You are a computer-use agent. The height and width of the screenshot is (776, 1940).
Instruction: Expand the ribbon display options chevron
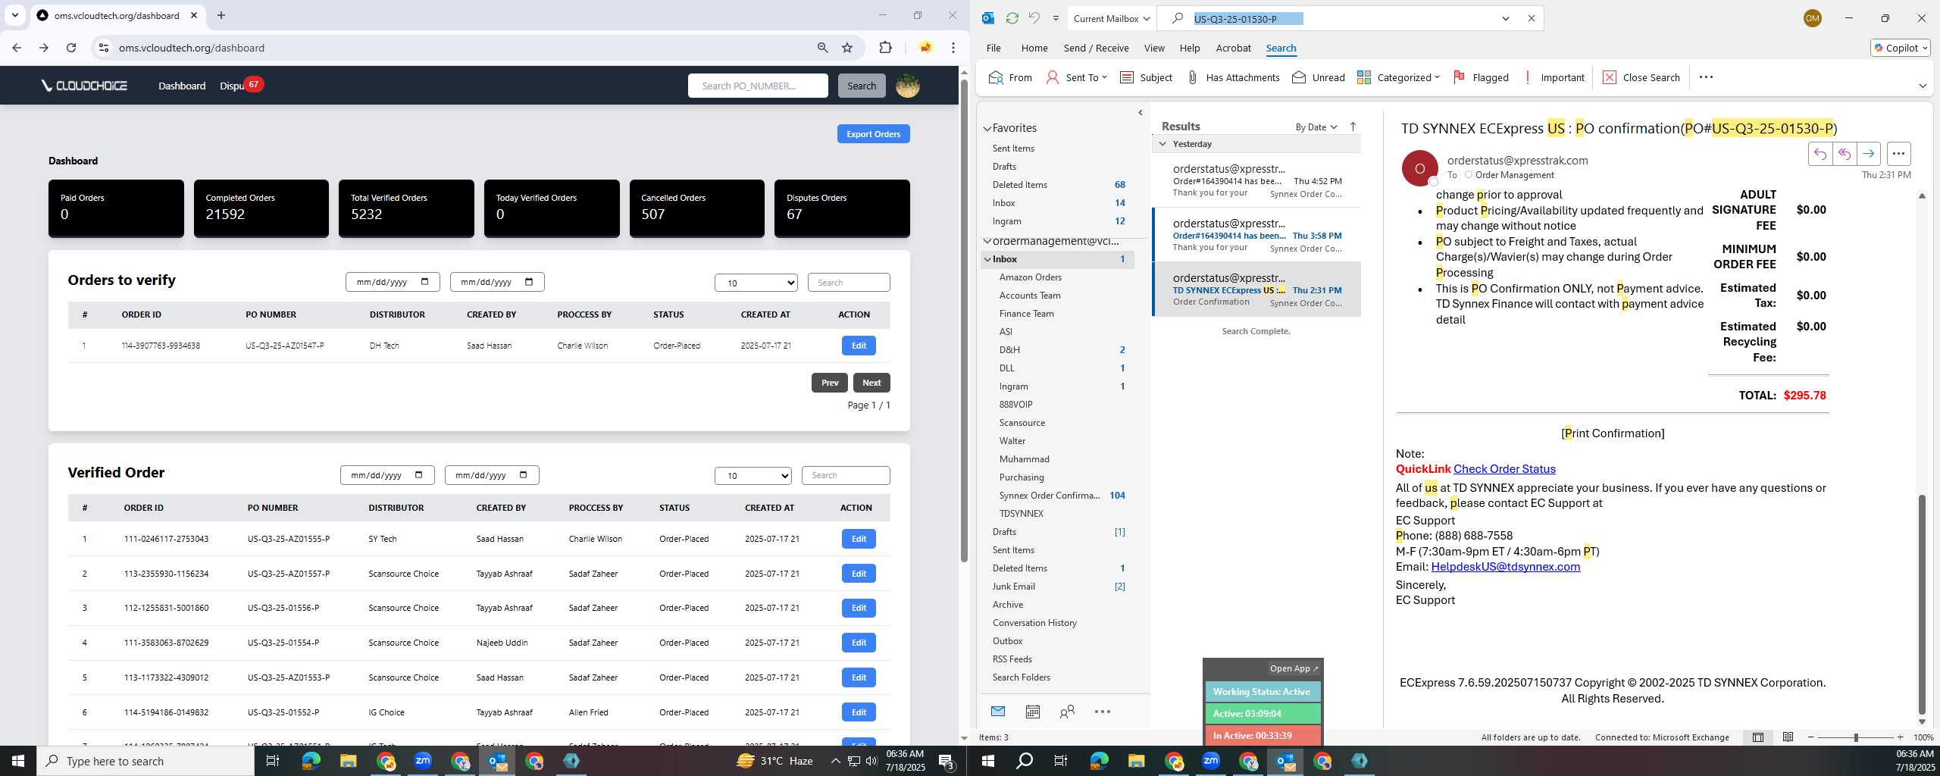(x=1923, y=86)
